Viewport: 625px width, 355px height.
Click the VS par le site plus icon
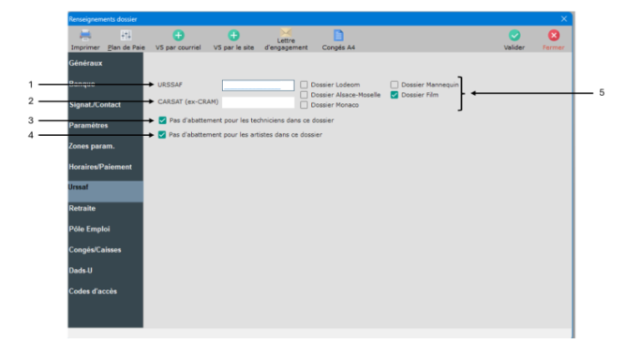click(x=234, y=36)
